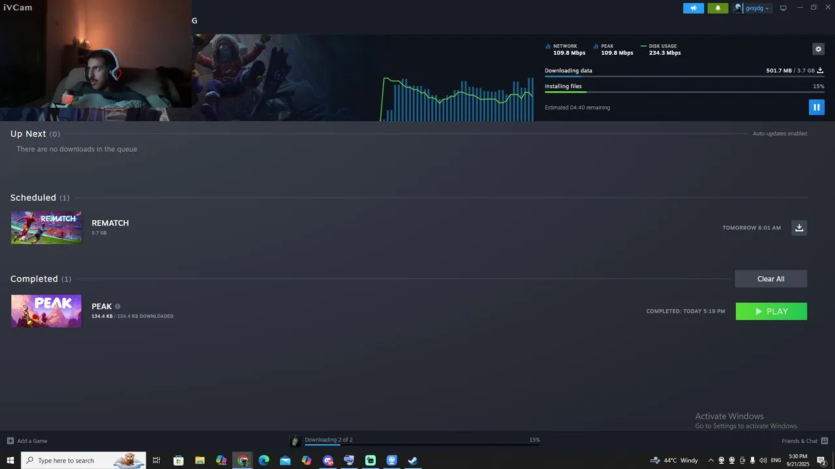Open the Windows Start menu
The height and width of the screenshot is (469, 835).
[x=10, y=461]
